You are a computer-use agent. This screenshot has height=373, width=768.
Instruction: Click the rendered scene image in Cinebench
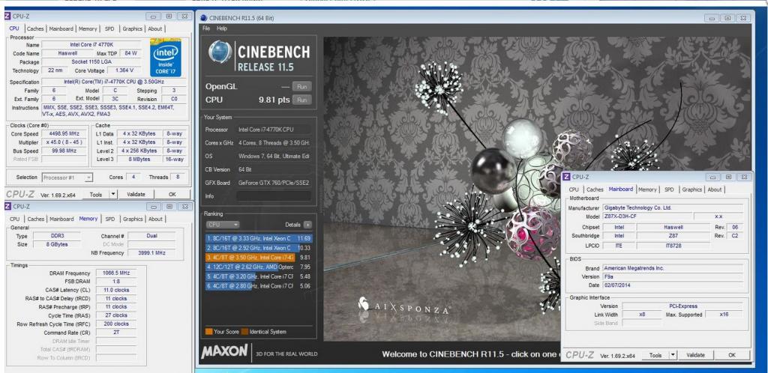(536, 189)
